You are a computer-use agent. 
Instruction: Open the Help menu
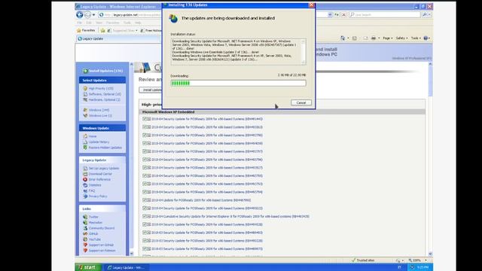coord(138,23)
